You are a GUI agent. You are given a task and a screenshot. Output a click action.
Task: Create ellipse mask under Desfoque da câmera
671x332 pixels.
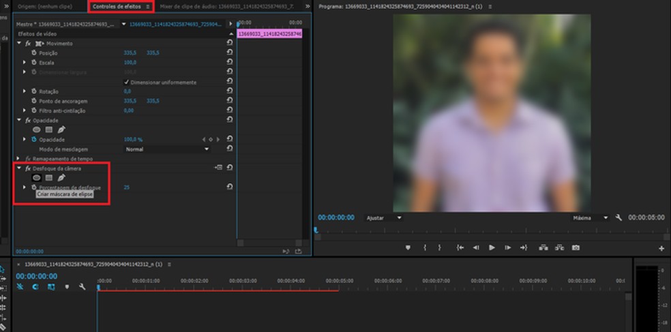coord(37,178)
